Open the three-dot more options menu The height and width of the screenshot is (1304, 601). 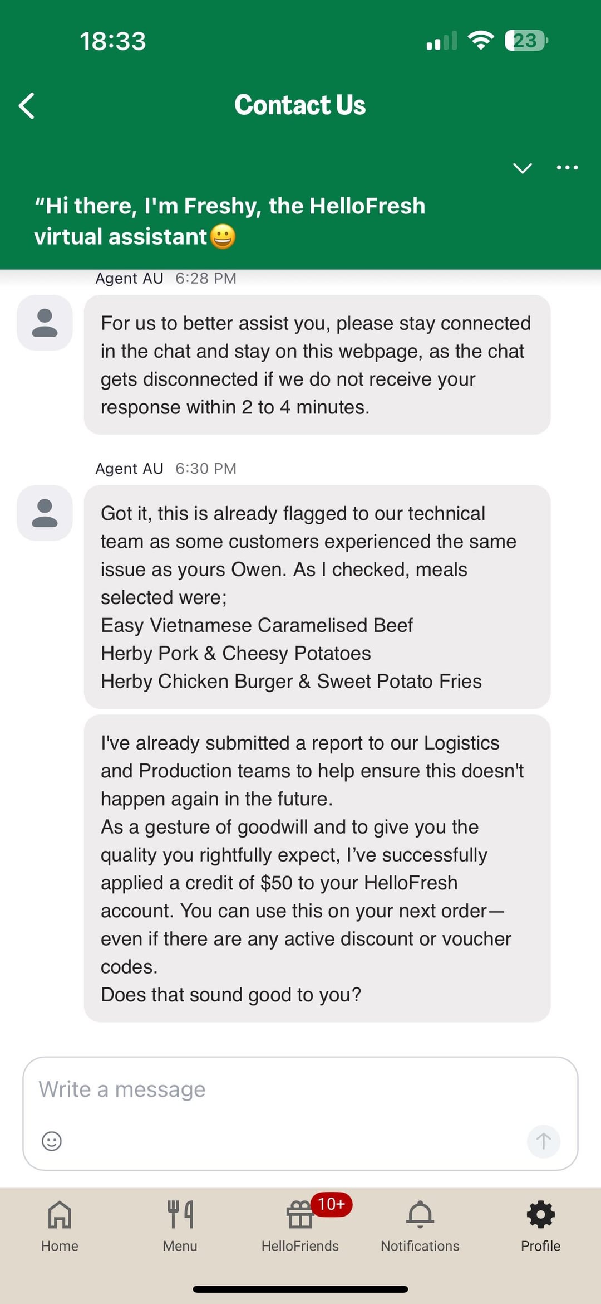point(567,168)
